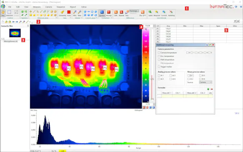
Task: Add a measurement point with the plus tool
Action: coord(30,12)
